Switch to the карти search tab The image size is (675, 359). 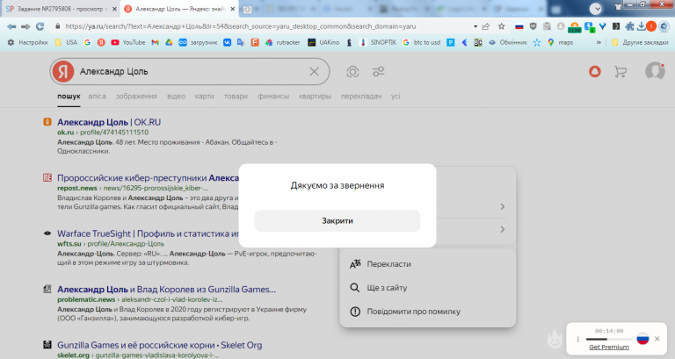[x=204, y=97]
